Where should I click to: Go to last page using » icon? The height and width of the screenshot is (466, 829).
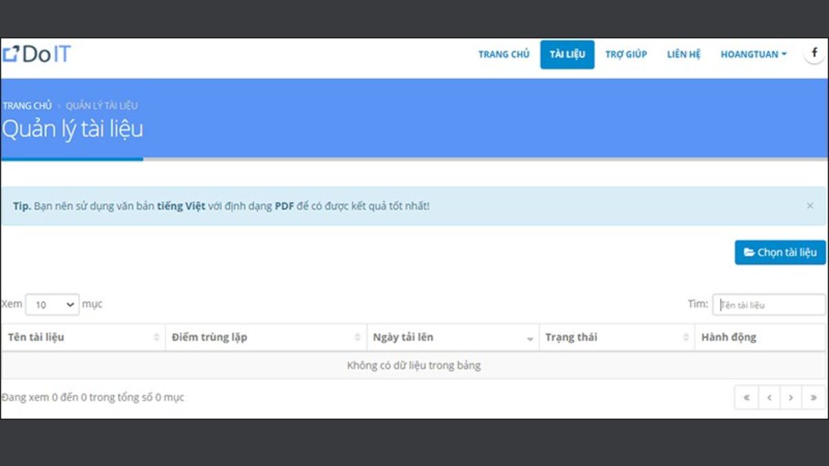(x=813, y=397)
